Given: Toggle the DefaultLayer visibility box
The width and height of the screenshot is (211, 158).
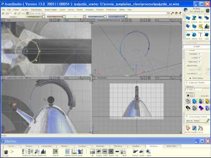Looking at the screenshot, I should click(x=44, y=17).
